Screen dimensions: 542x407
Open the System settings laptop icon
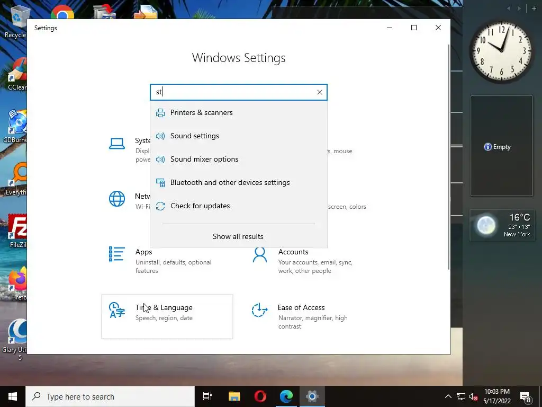(x=117, y=144)
